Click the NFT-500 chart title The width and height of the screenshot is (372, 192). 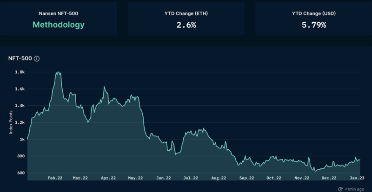[x=20, y=58]
